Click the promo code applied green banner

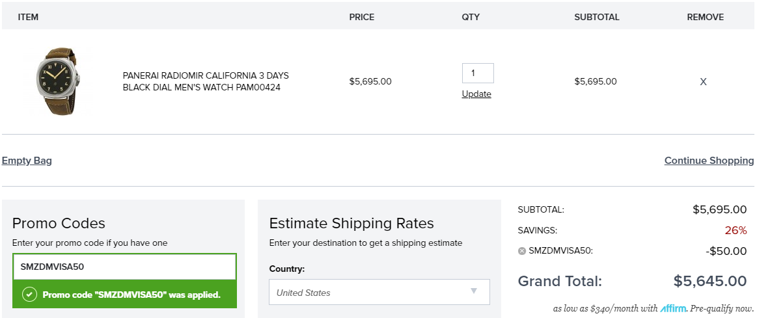[x=124, y=295]
